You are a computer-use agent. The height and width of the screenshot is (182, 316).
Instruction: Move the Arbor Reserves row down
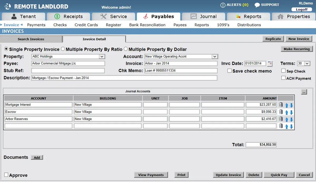pos(291,119)
